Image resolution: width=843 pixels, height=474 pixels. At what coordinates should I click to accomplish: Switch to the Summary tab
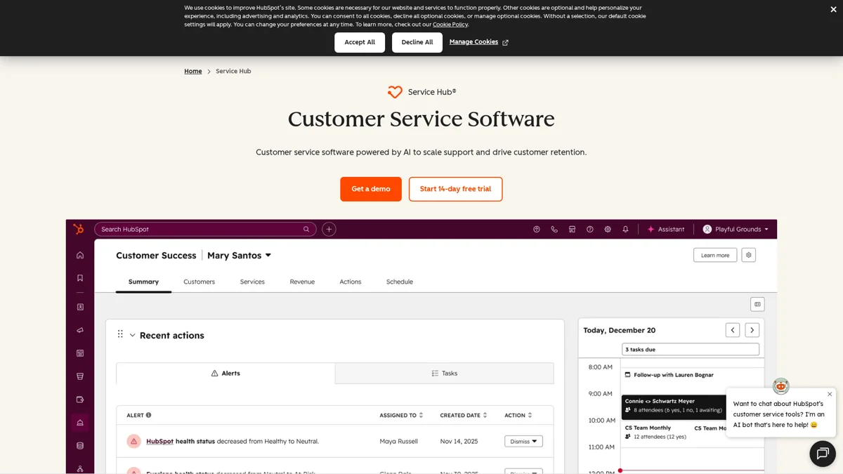[x=143, y=282]
